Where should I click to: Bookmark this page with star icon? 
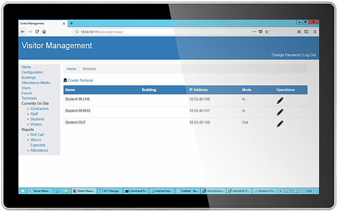click(x=267, y=32)
